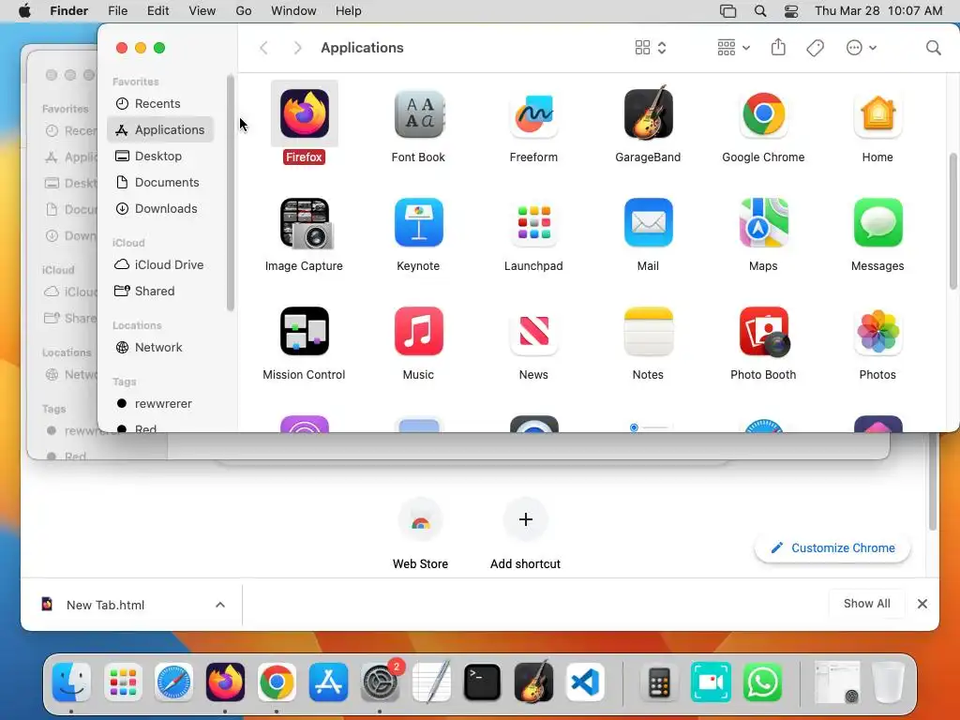Screen dimensions: 960x720
Task: Select the Freeform app icon
Action: [x=533, y=113]
